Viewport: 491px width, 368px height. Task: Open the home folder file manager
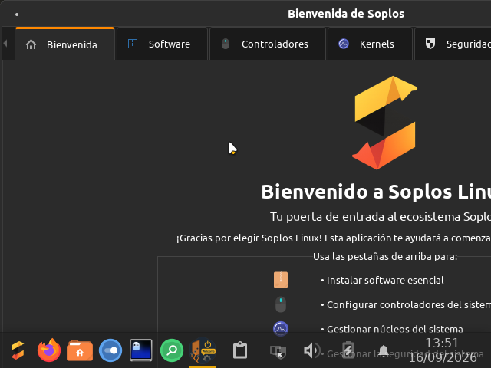pyautogui.click(x=80, y=350)
